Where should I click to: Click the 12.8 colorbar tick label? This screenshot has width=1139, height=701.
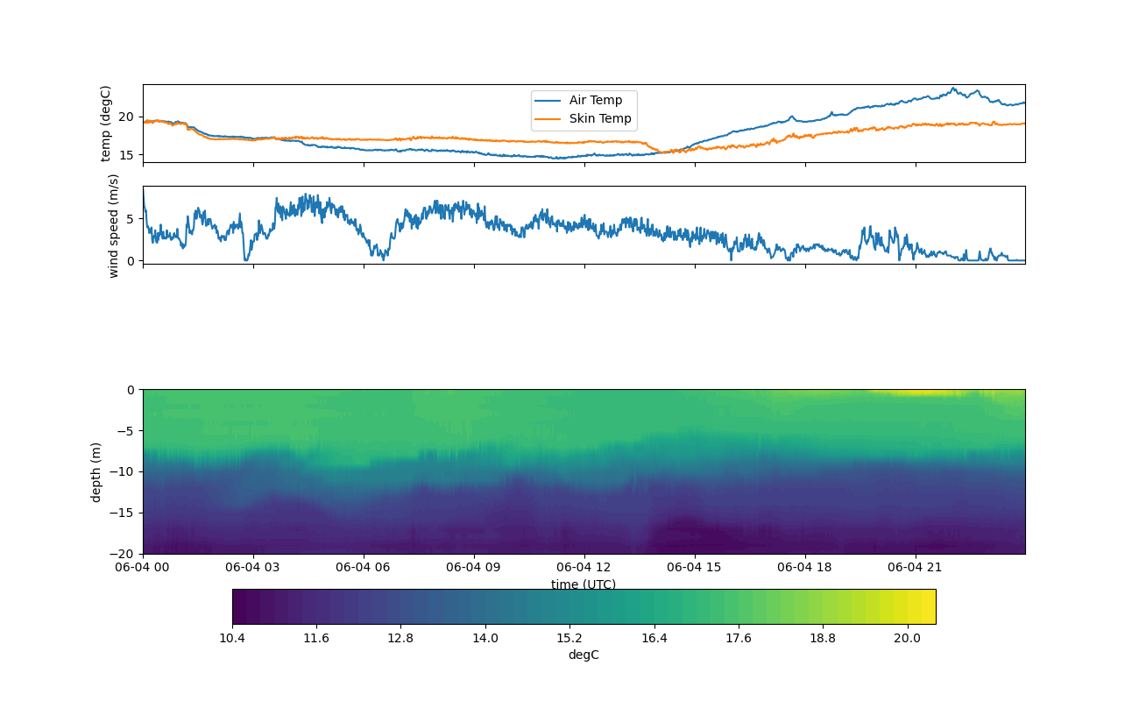pos(400,639)
